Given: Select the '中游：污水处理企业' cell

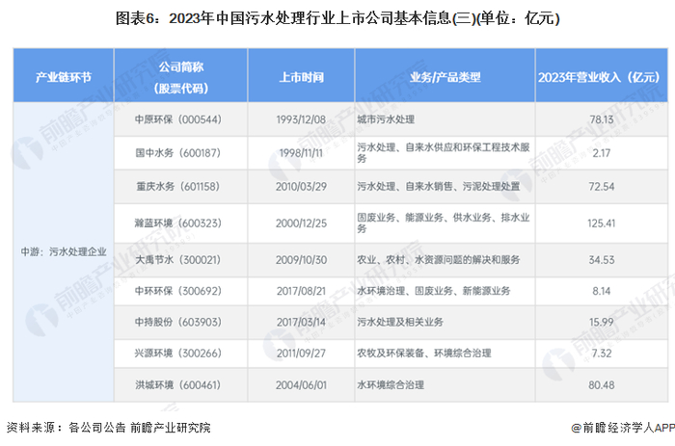Looking at the screenshot, I should click(x=64, y=251).
